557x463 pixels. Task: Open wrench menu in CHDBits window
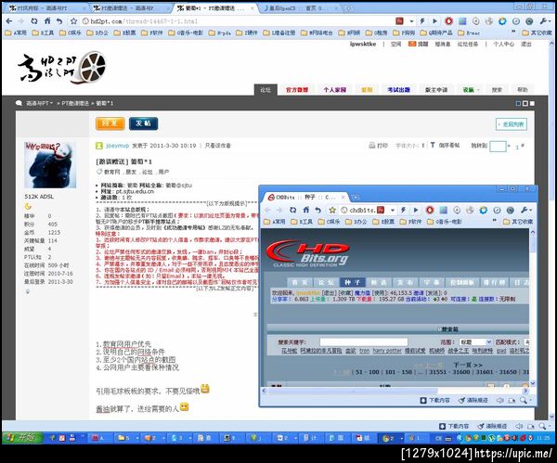525,210
